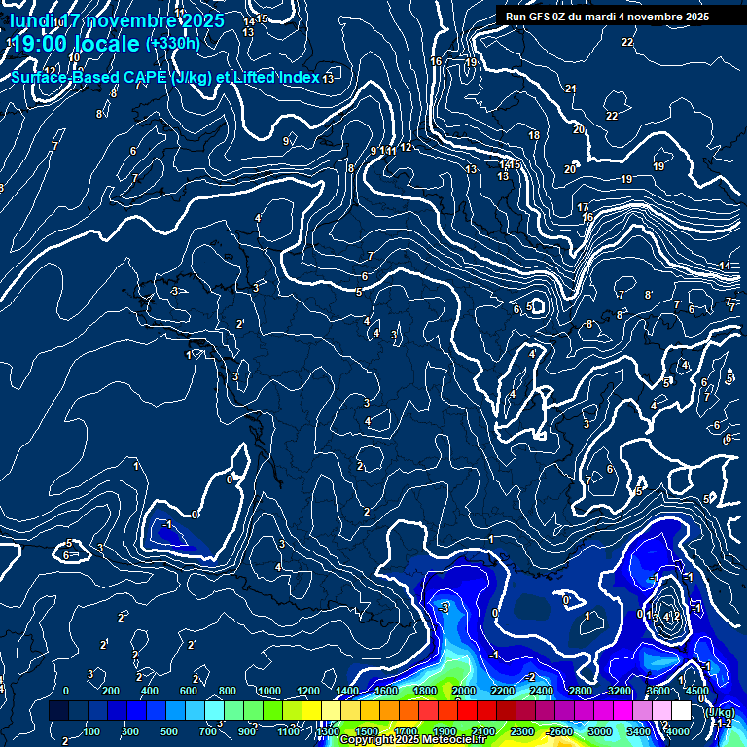This screenshot has height=747, width=747.
Task: Click the '19:00 locale' time text
Action: 75,44
